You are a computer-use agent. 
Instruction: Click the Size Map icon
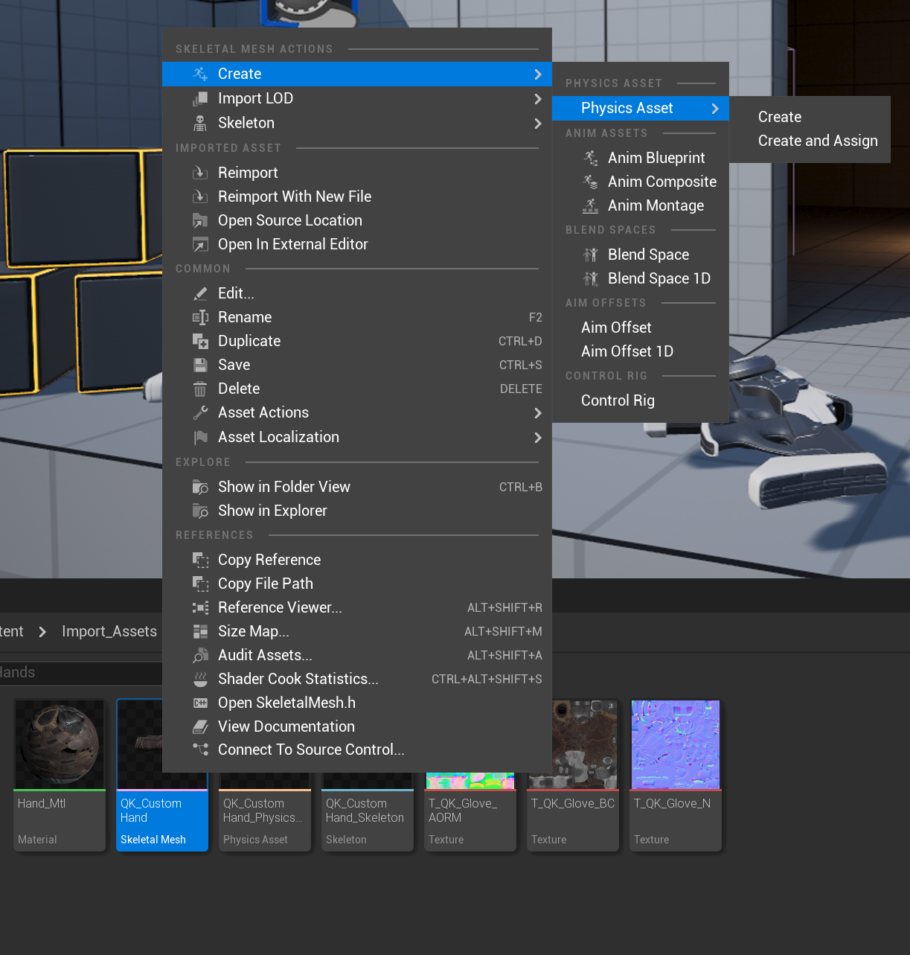200,631
